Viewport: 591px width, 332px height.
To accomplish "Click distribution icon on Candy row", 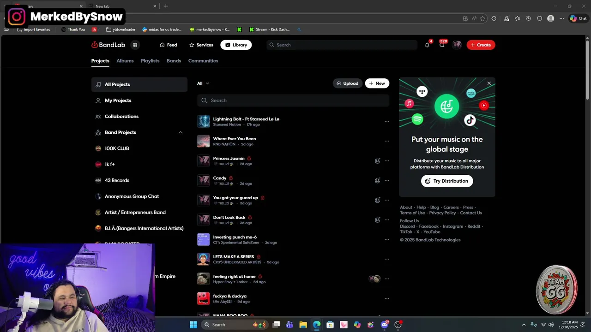I will click(377, 181).
